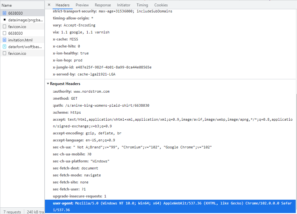This screenshot has height=214, width=297.
Task: Click blank file icon of second 6638030
Action: pos(4,33)
